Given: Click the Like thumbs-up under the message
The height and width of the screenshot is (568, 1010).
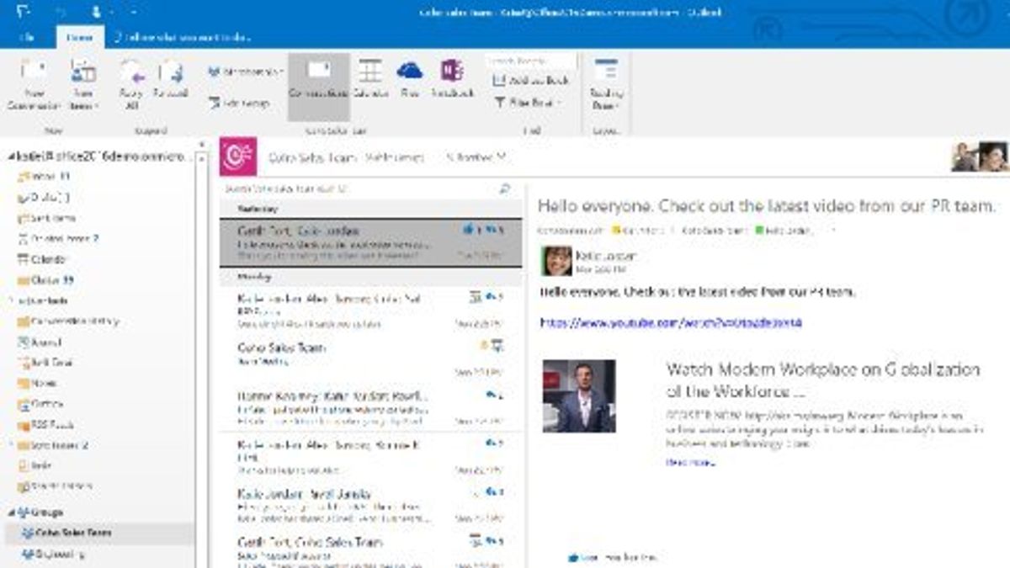Looking at the screenshot, I should click(582, 557).
